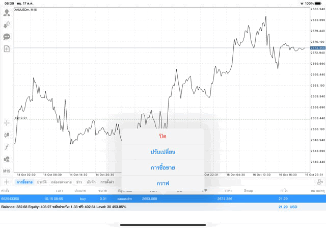Viewport: 326px width, 228px height.
Task: Open the ข่าว (news) tab
Action: click(x=79, y=182)
